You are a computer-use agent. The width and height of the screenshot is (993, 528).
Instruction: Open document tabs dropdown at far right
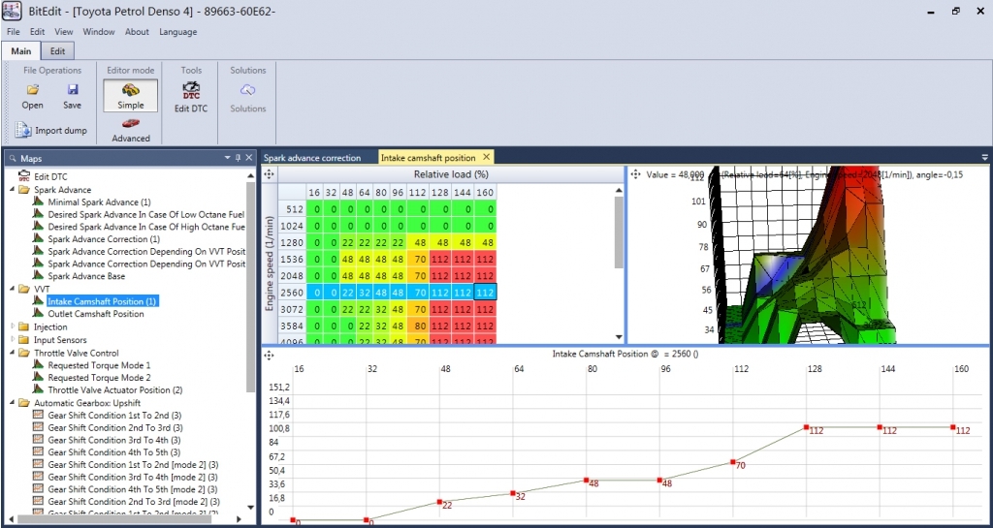[985, 158]
